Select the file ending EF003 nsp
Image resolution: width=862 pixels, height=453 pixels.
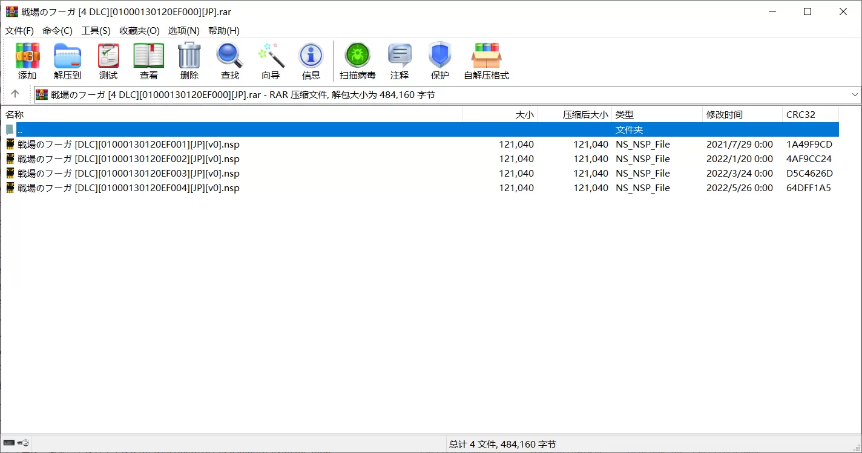(x=128, y=174)
